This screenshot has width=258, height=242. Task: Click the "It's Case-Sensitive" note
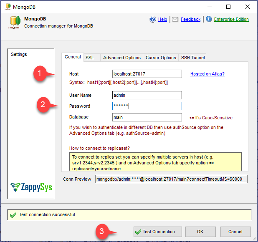click(x=211, y=118)
